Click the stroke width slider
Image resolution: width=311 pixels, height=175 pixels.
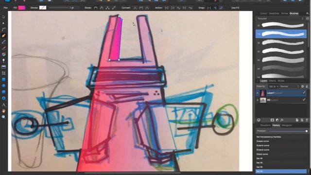click(x=58, y=8)
